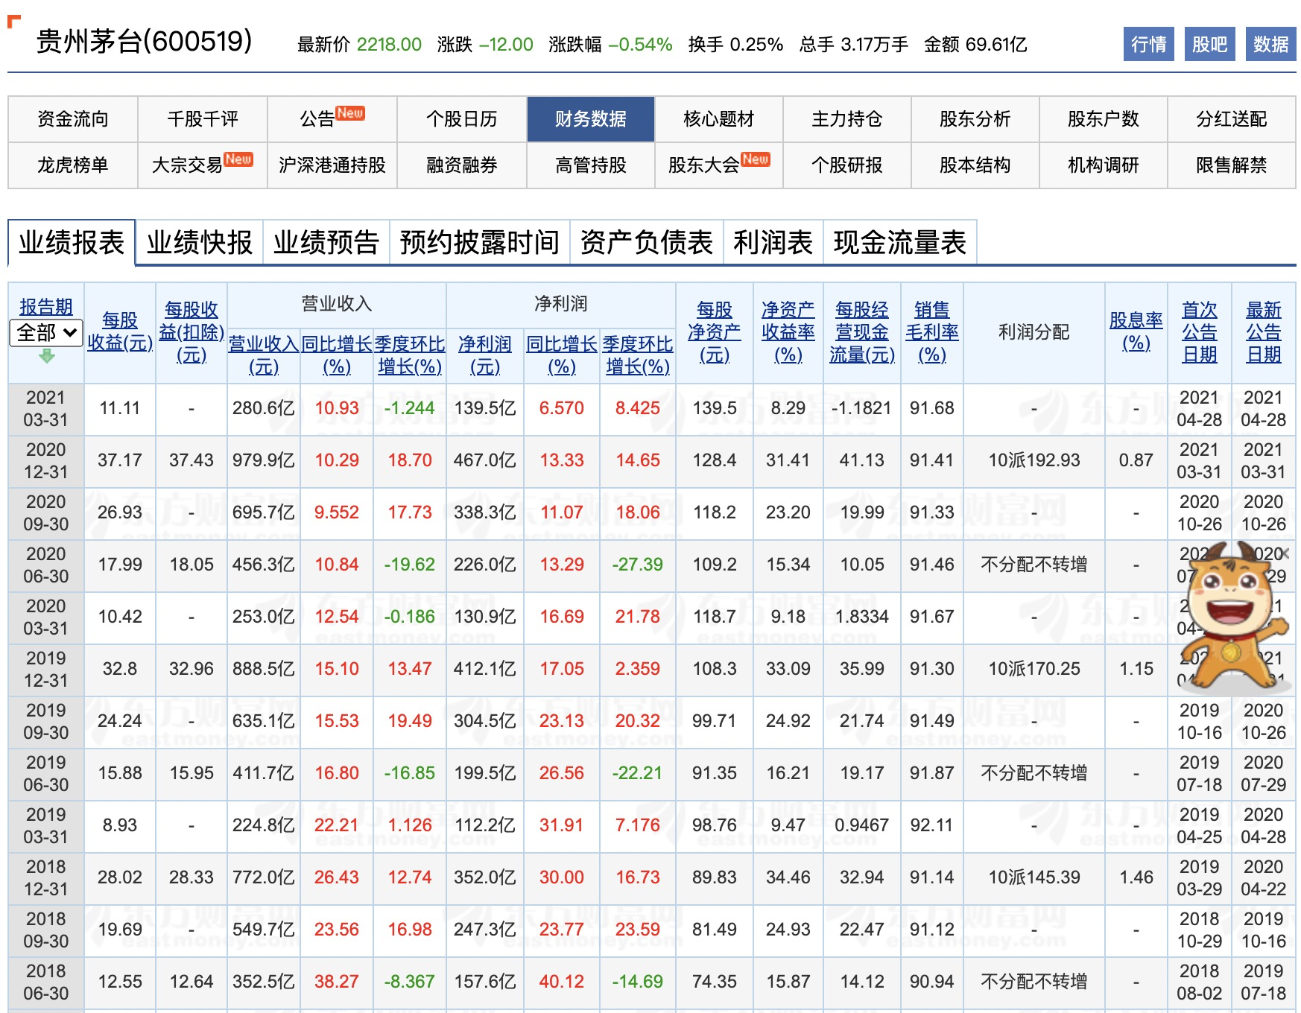Open the 高管持股 menu item
The width and height of the screenshot is (1301, 1013).
591,165
